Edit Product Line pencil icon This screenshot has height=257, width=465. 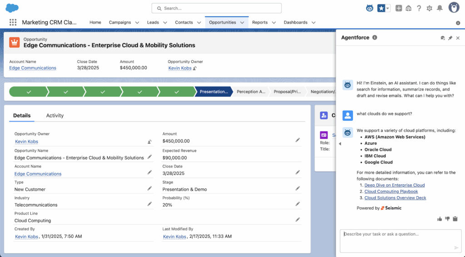click(x=297, y=219)
